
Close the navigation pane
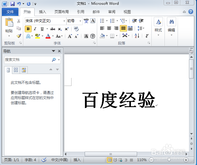[59, 51]
